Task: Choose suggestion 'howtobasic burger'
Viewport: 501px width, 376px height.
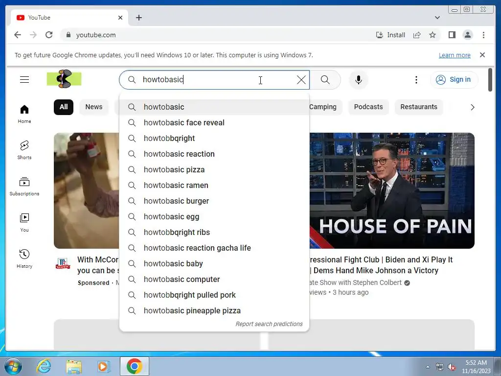Action: [214, 201]
